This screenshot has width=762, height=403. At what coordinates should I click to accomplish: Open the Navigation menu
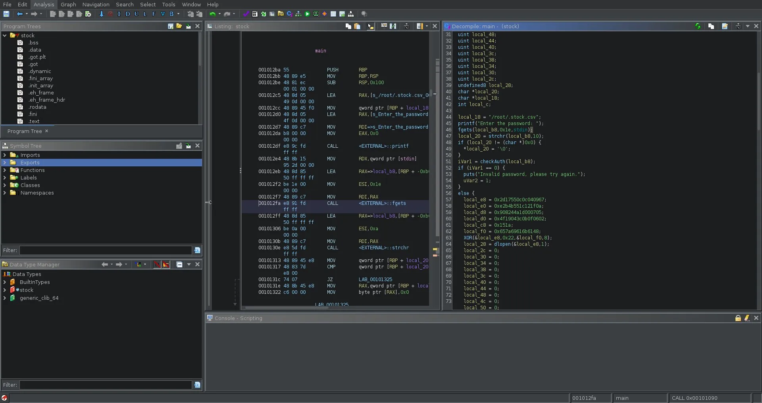[x=96, y=4]
